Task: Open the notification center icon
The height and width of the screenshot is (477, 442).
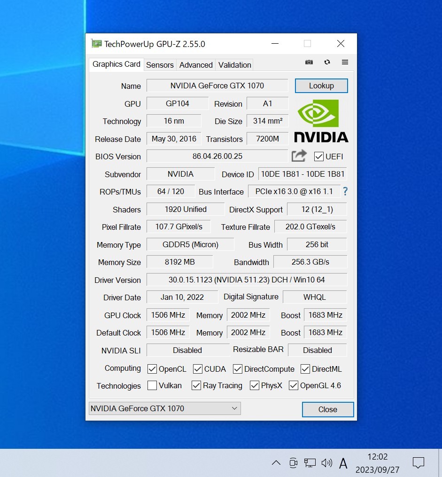Action: click(x=419, y=463)
